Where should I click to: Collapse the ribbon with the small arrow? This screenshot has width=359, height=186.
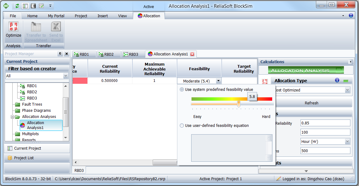click(343, 16)
